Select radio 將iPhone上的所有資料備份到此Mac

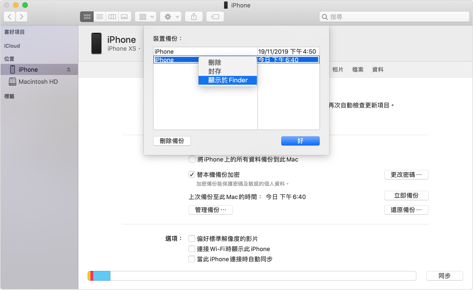coord(192,160)
